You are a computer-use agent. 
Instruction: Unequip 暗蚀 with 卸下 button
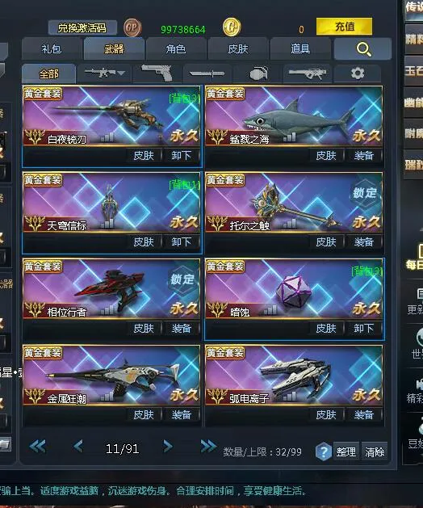[364, 329]
